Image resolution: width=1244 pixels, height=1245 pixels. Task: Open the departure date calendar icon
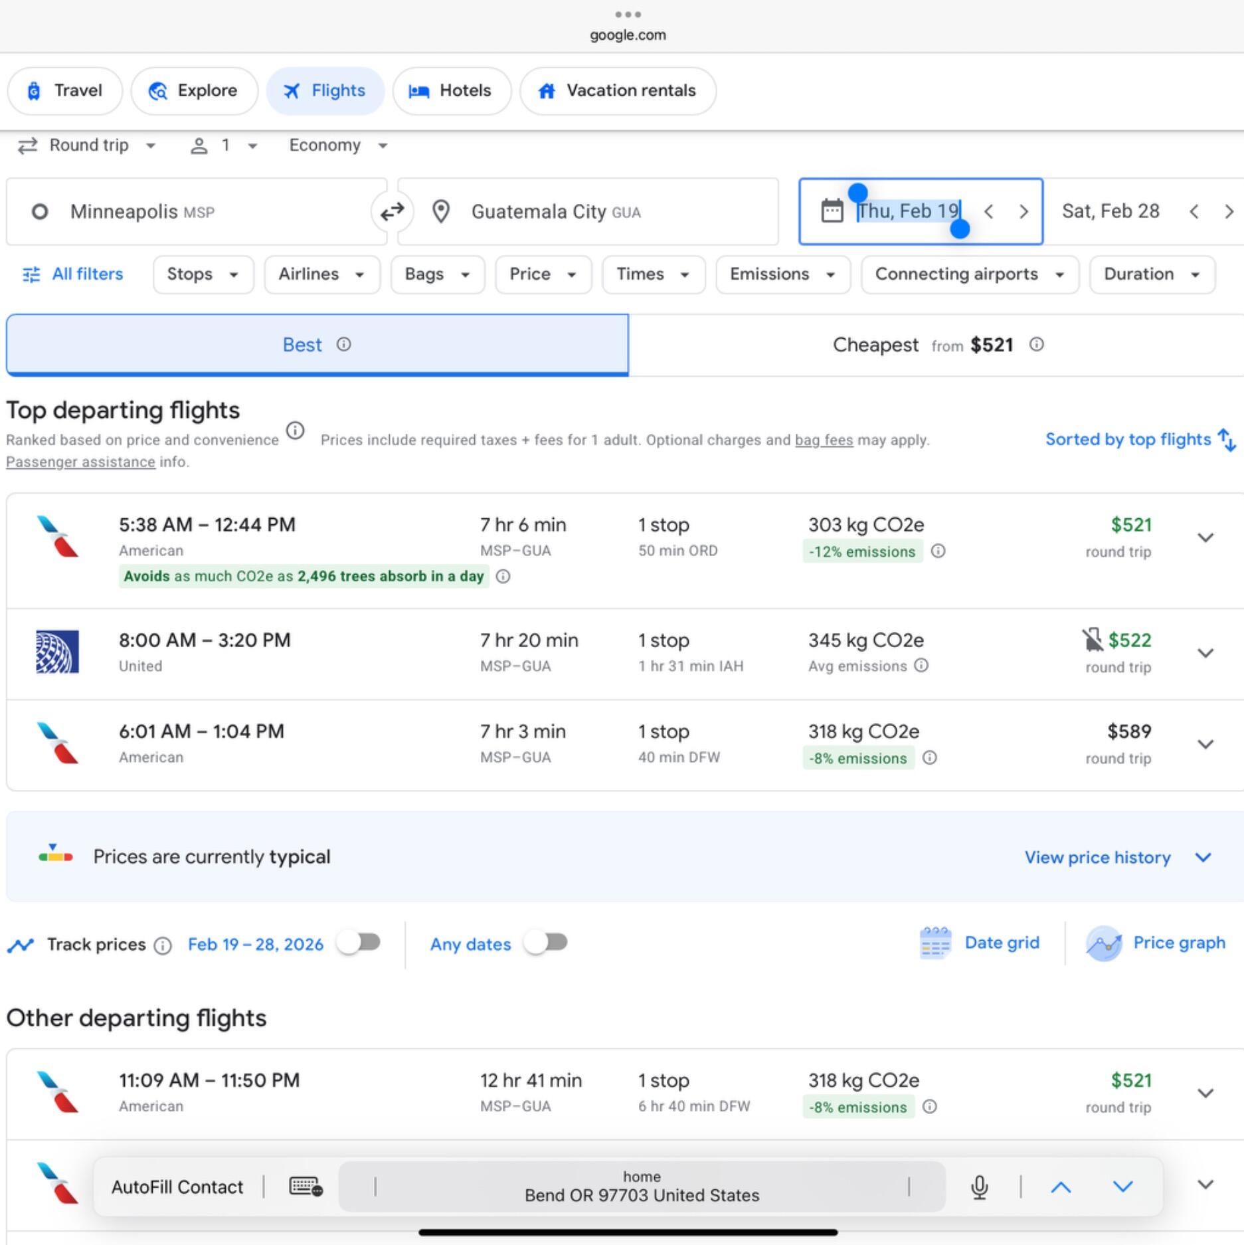[x=832, y=211]
